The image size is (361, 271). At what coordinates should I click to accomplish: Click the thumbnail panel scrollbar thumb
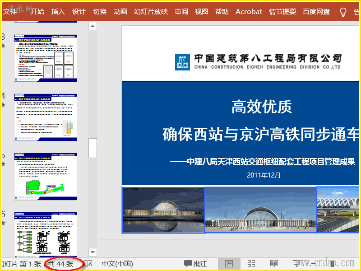click(93, 148)
